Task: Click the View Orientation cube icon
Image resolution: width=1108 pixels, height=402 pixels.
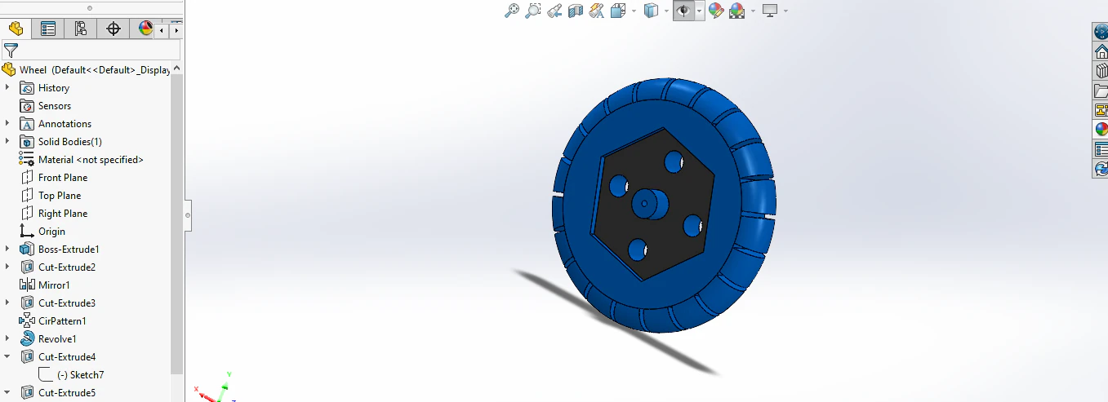Action: (617, 11)
